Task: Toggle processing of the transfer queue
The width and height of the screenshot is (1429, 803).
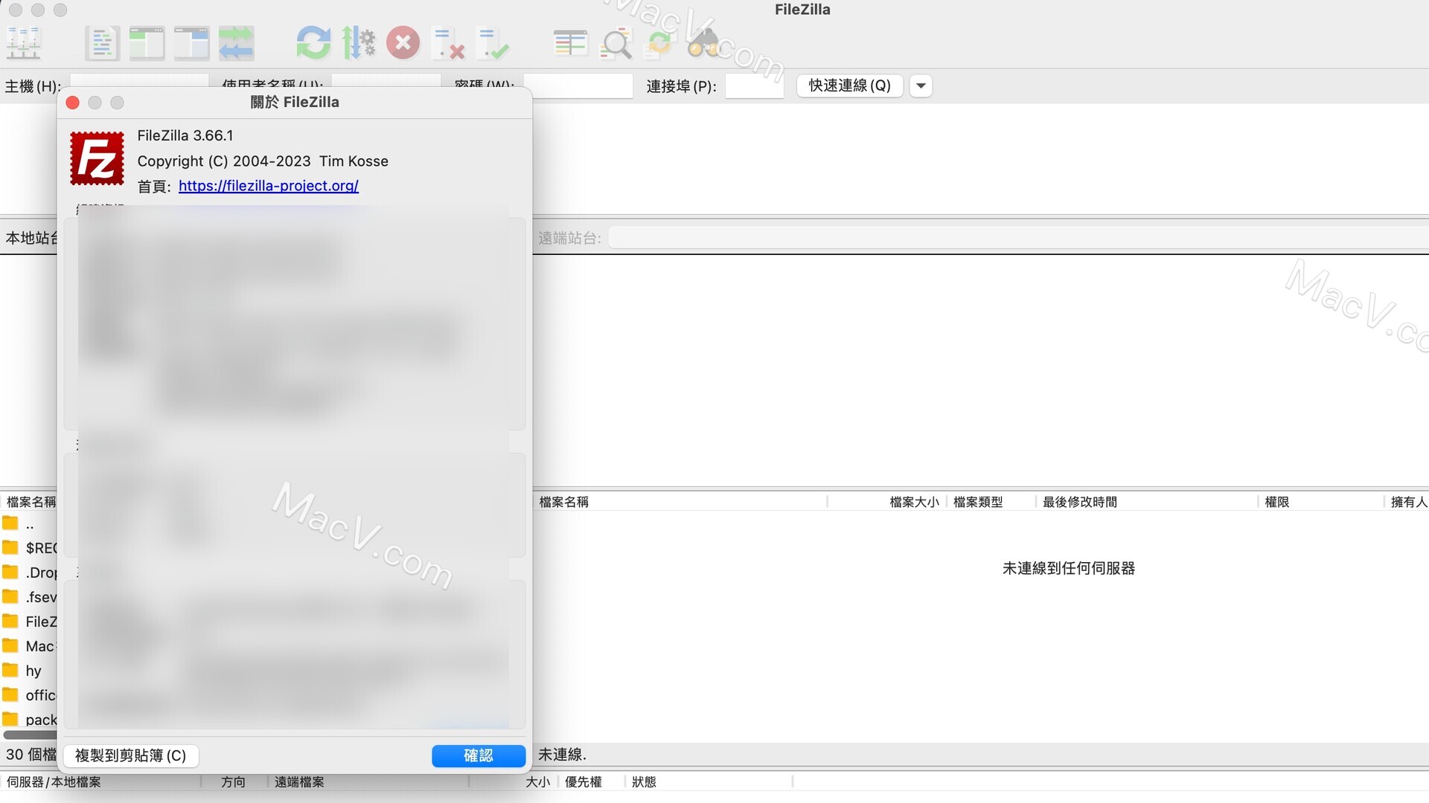Action: click(x=358, y=43)
